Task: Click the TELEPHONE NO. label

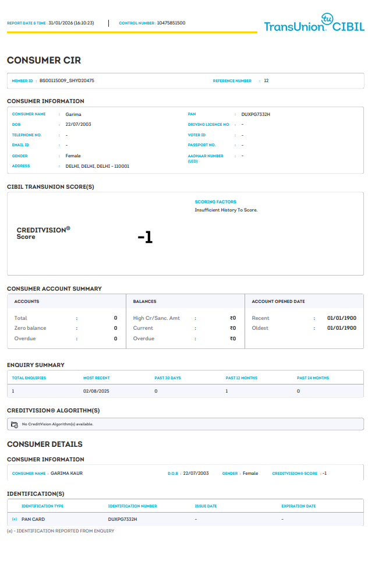Action: (x=27, y=135)
